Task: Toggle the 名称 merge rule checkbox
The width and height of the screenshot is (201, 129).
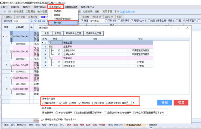Action: [61, 103]
